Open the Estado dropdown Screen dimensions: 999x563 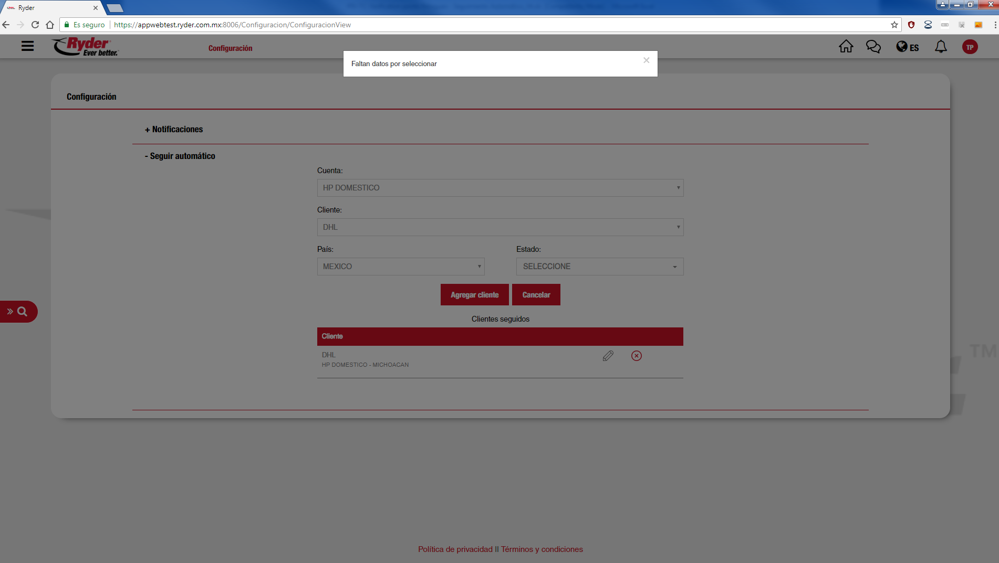tap(599, 267)
